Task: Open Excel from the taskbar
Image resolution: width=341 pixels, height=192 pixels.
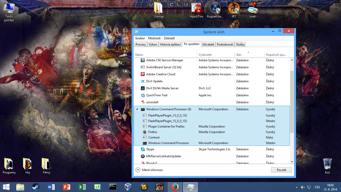Action: [x=82, y=187]
